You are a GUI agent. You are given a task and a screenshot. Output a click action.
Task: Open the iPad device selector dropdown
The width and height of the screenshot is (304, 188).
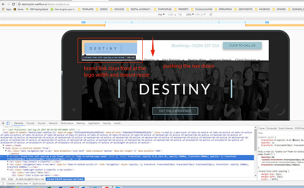pyautogui.click(x=161, y=15)
